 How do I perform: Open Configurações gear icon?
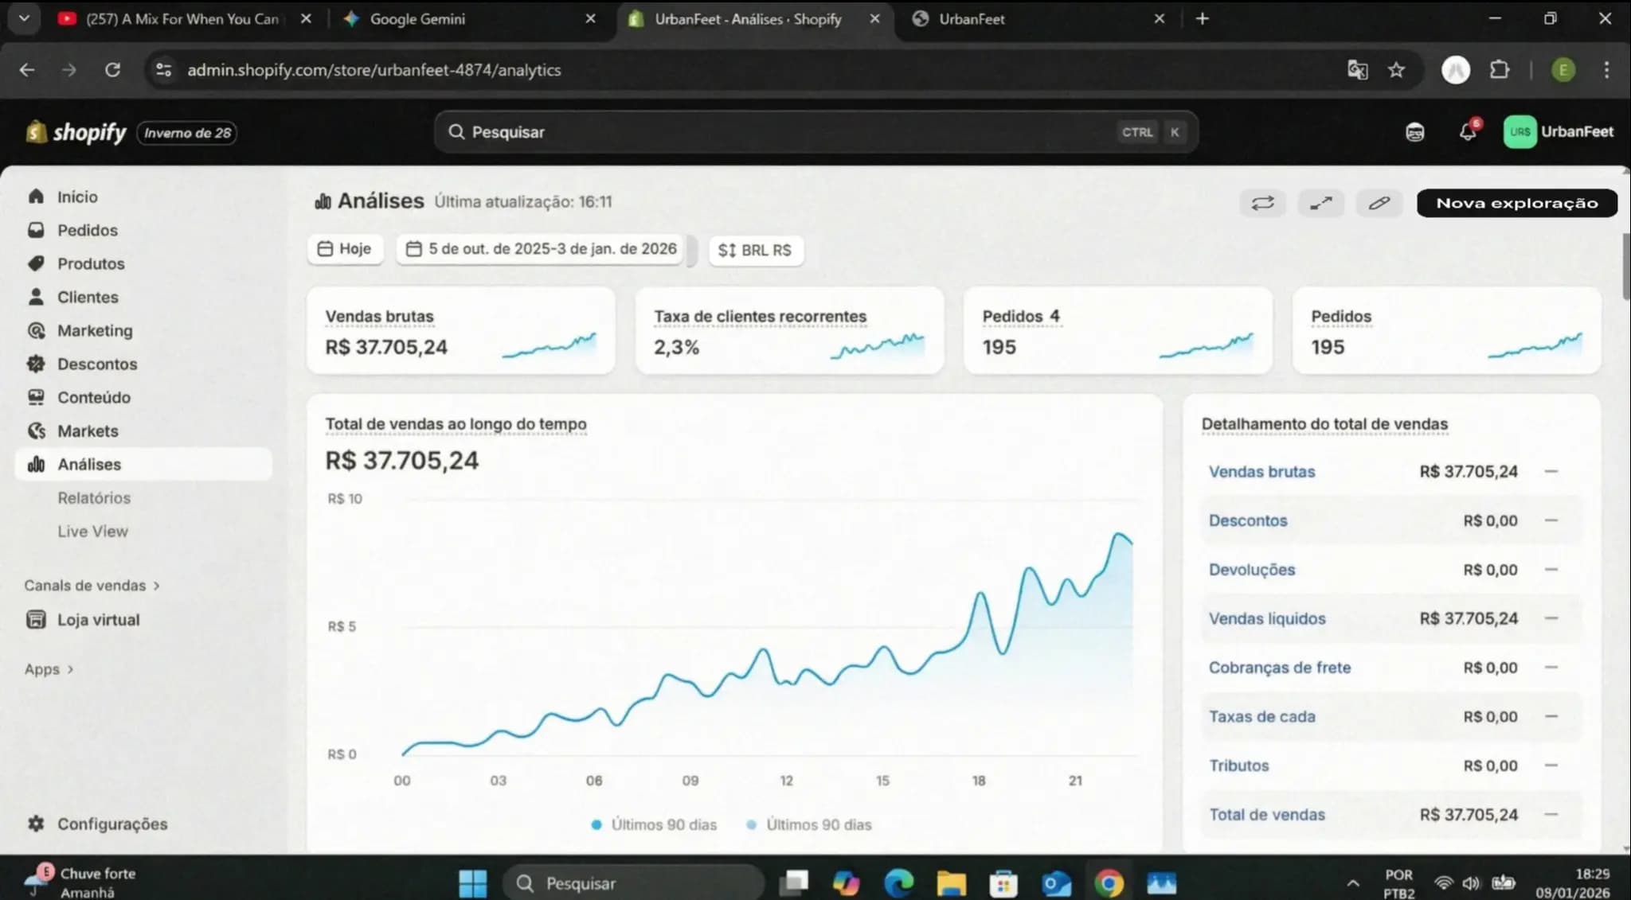tap(36, 824)
